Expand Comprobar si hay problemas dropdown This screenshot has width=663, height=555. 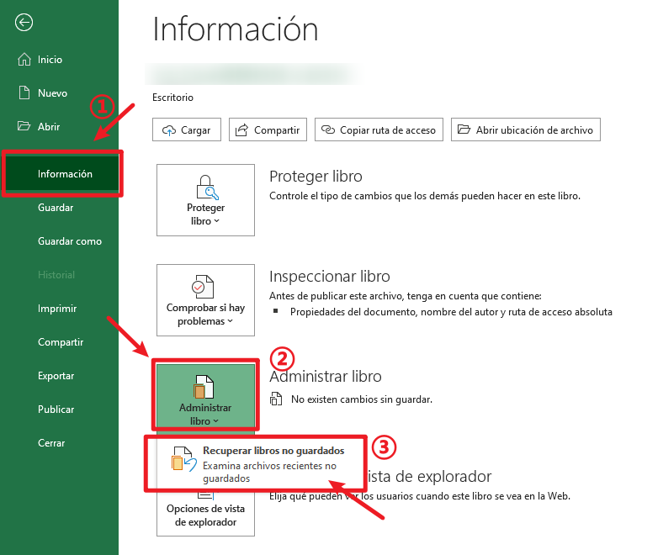tap(205, 300)
